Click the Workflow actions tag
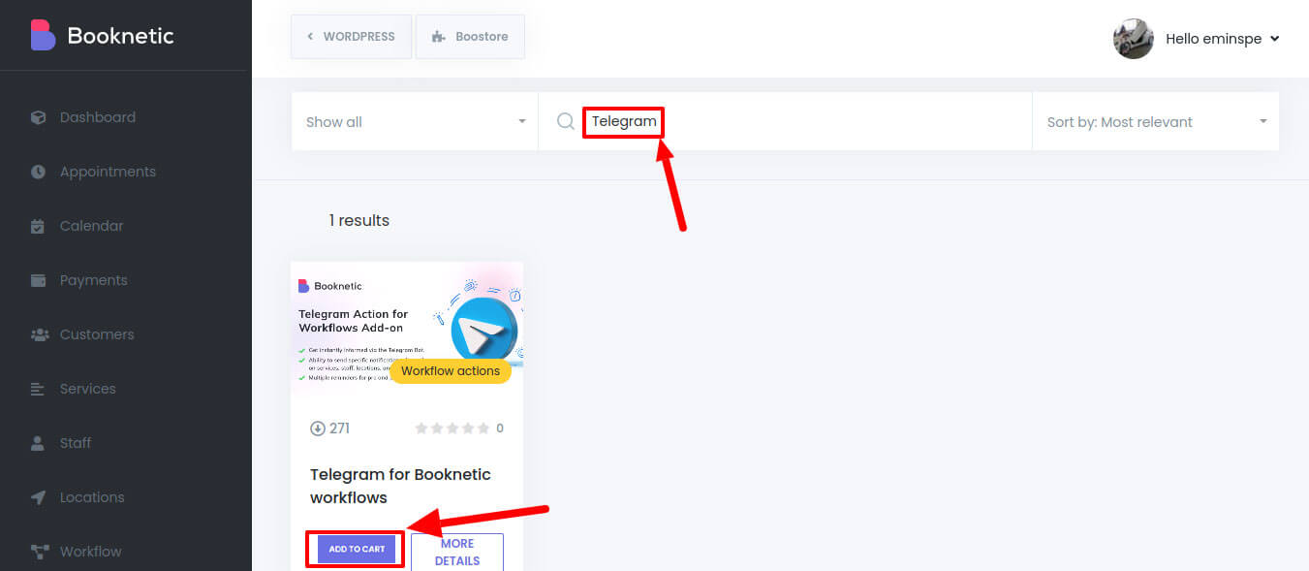1309x571 pixels. 451,371
